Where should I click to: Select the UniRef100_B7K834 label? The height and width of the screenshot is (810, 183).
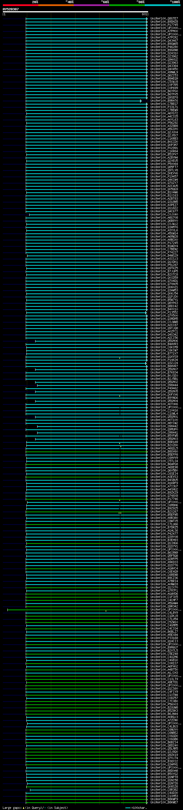pyautogui.click(x=164, y=373)
